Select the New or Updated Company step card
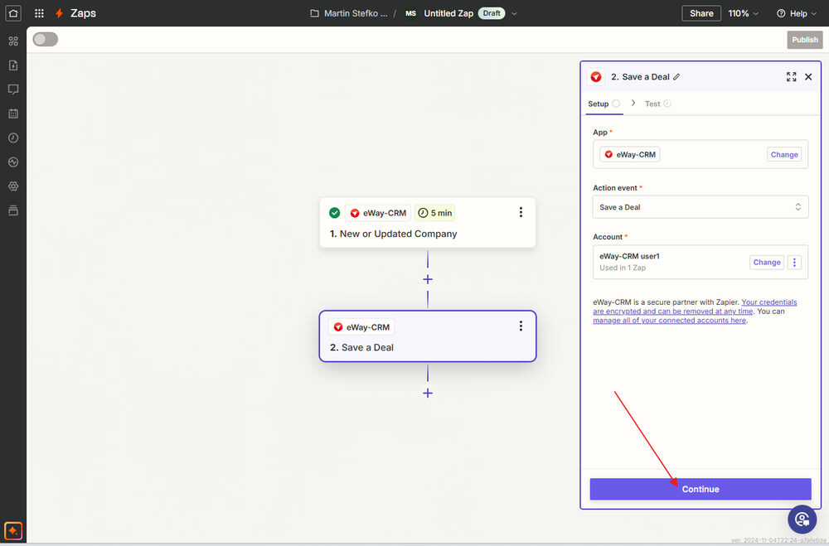This screenshot has height=546, width=829. (428, 223)
